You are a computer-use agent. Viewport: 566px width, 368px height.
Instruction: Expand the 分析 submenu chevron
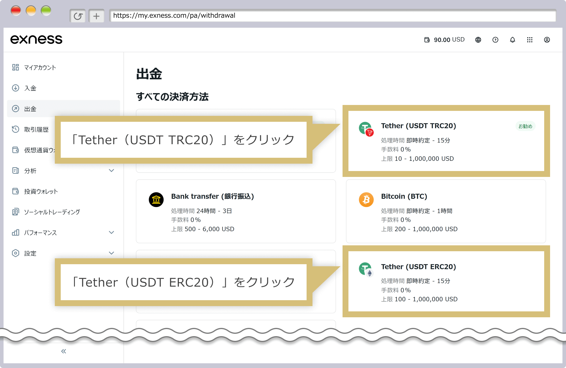coord(111,171)
